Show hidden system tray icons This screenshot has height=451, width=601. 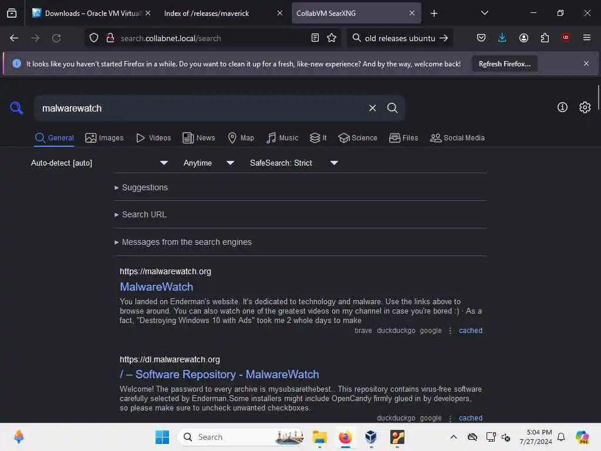pos(454,437)
